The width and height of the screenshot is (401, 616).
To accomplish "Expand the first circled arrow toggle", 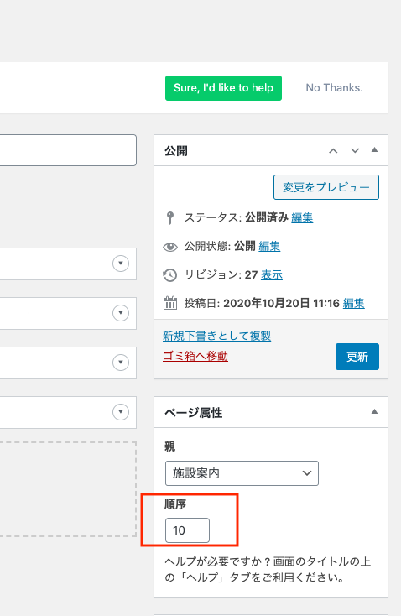I will (121, 264).
